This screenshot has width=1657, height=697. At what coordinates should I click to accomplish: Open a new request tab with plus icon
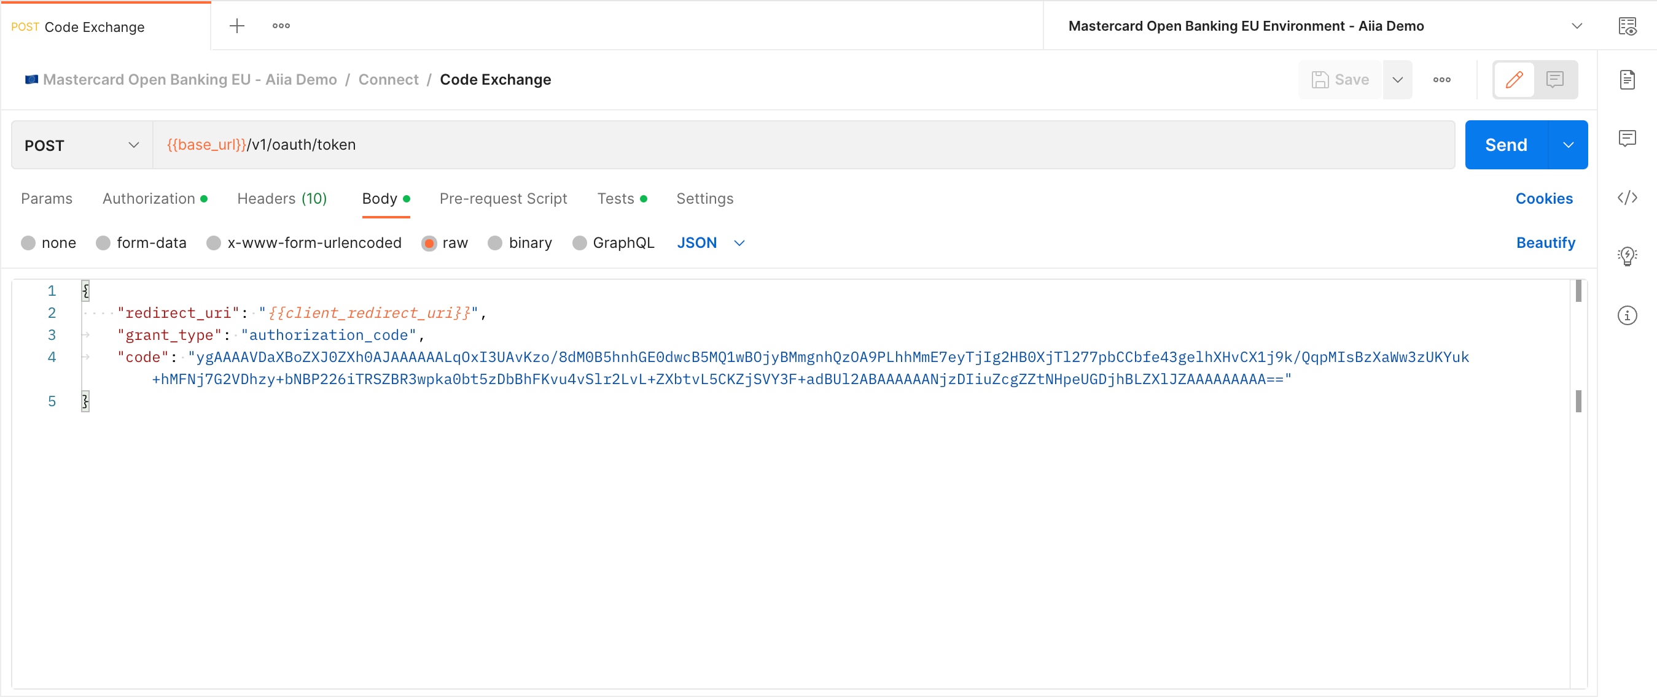tap(236, 26)
